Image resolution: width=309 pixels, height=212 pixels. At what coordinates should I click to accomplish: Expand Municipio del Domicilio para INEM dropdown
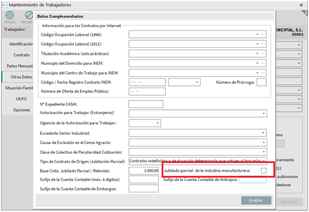click(x=257, y=63)
